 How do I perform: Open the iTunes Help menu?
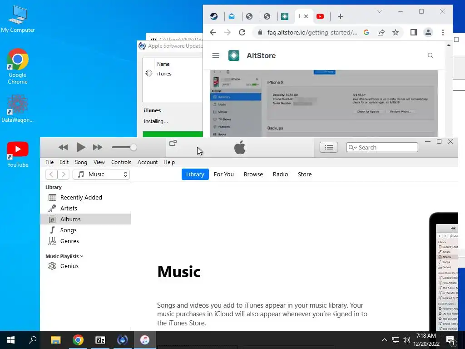coord(169,162)
